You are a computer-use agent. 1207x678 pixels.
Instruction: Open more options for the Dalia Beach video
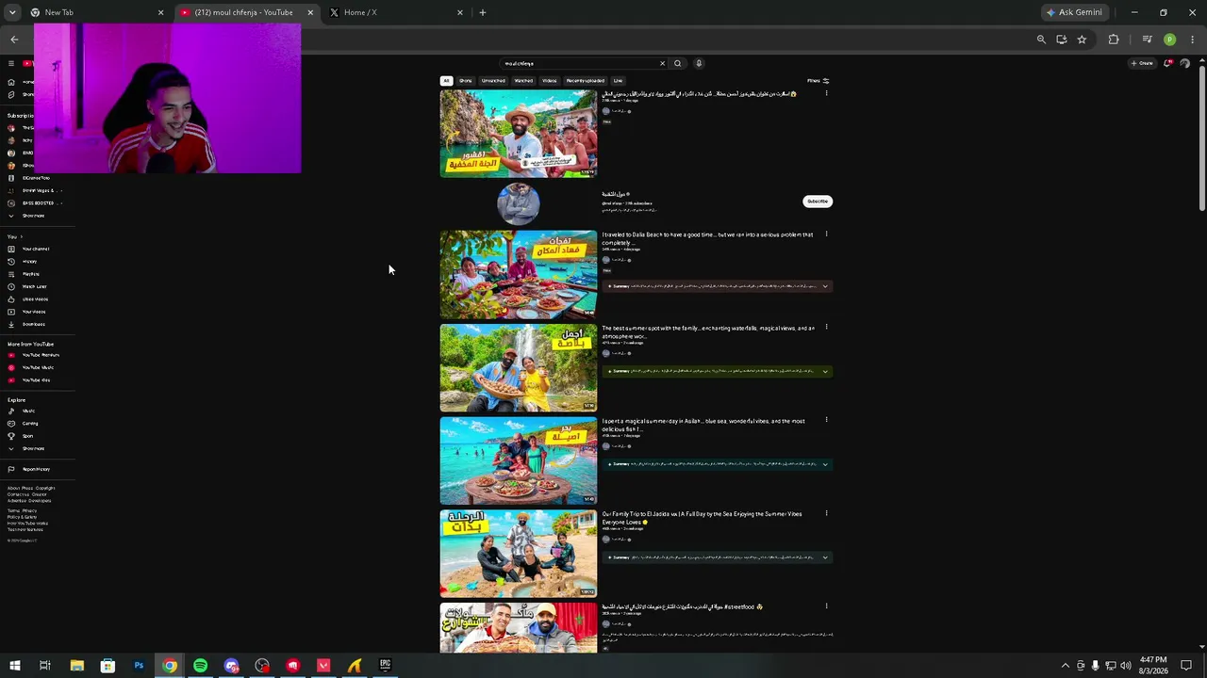pyautogui.click(x=827, y=234)
